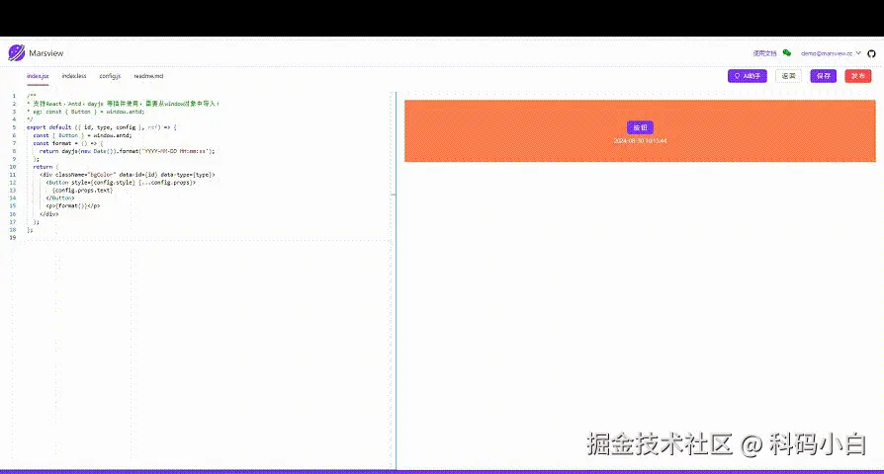Expand the demo@marsview.cc account dropdown
Screen dimensions: 884x474
831,53
